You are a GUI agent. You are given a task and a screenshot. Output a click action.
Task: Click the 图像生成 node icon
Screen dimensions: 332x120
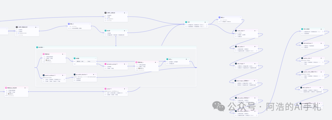(x=44, y=54)
